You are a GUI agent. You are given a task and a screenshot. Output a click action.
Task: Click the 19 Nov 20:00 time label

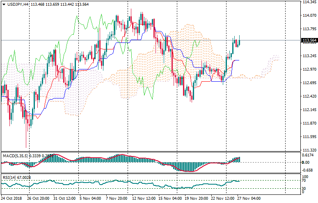196,199
